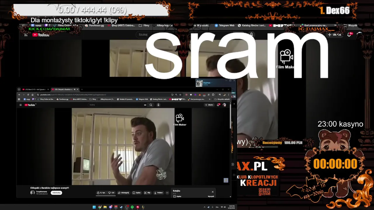This screenshot has height=210, width=374.
Task: Mute the Chłopaki z Baraków tab audio icon
Action: (x=75, y=90)
